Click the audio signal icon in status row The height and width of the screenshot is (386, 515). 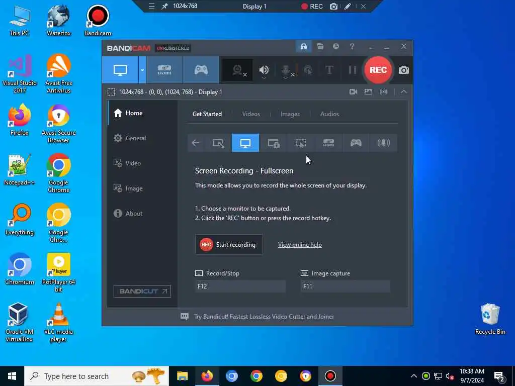pyautogui.click(x=383, y=92)
